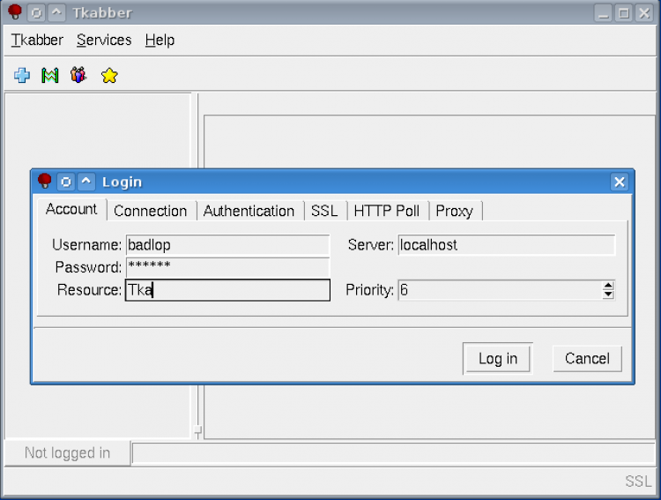Decrease Priority with the down arrow

coord(607,295)
